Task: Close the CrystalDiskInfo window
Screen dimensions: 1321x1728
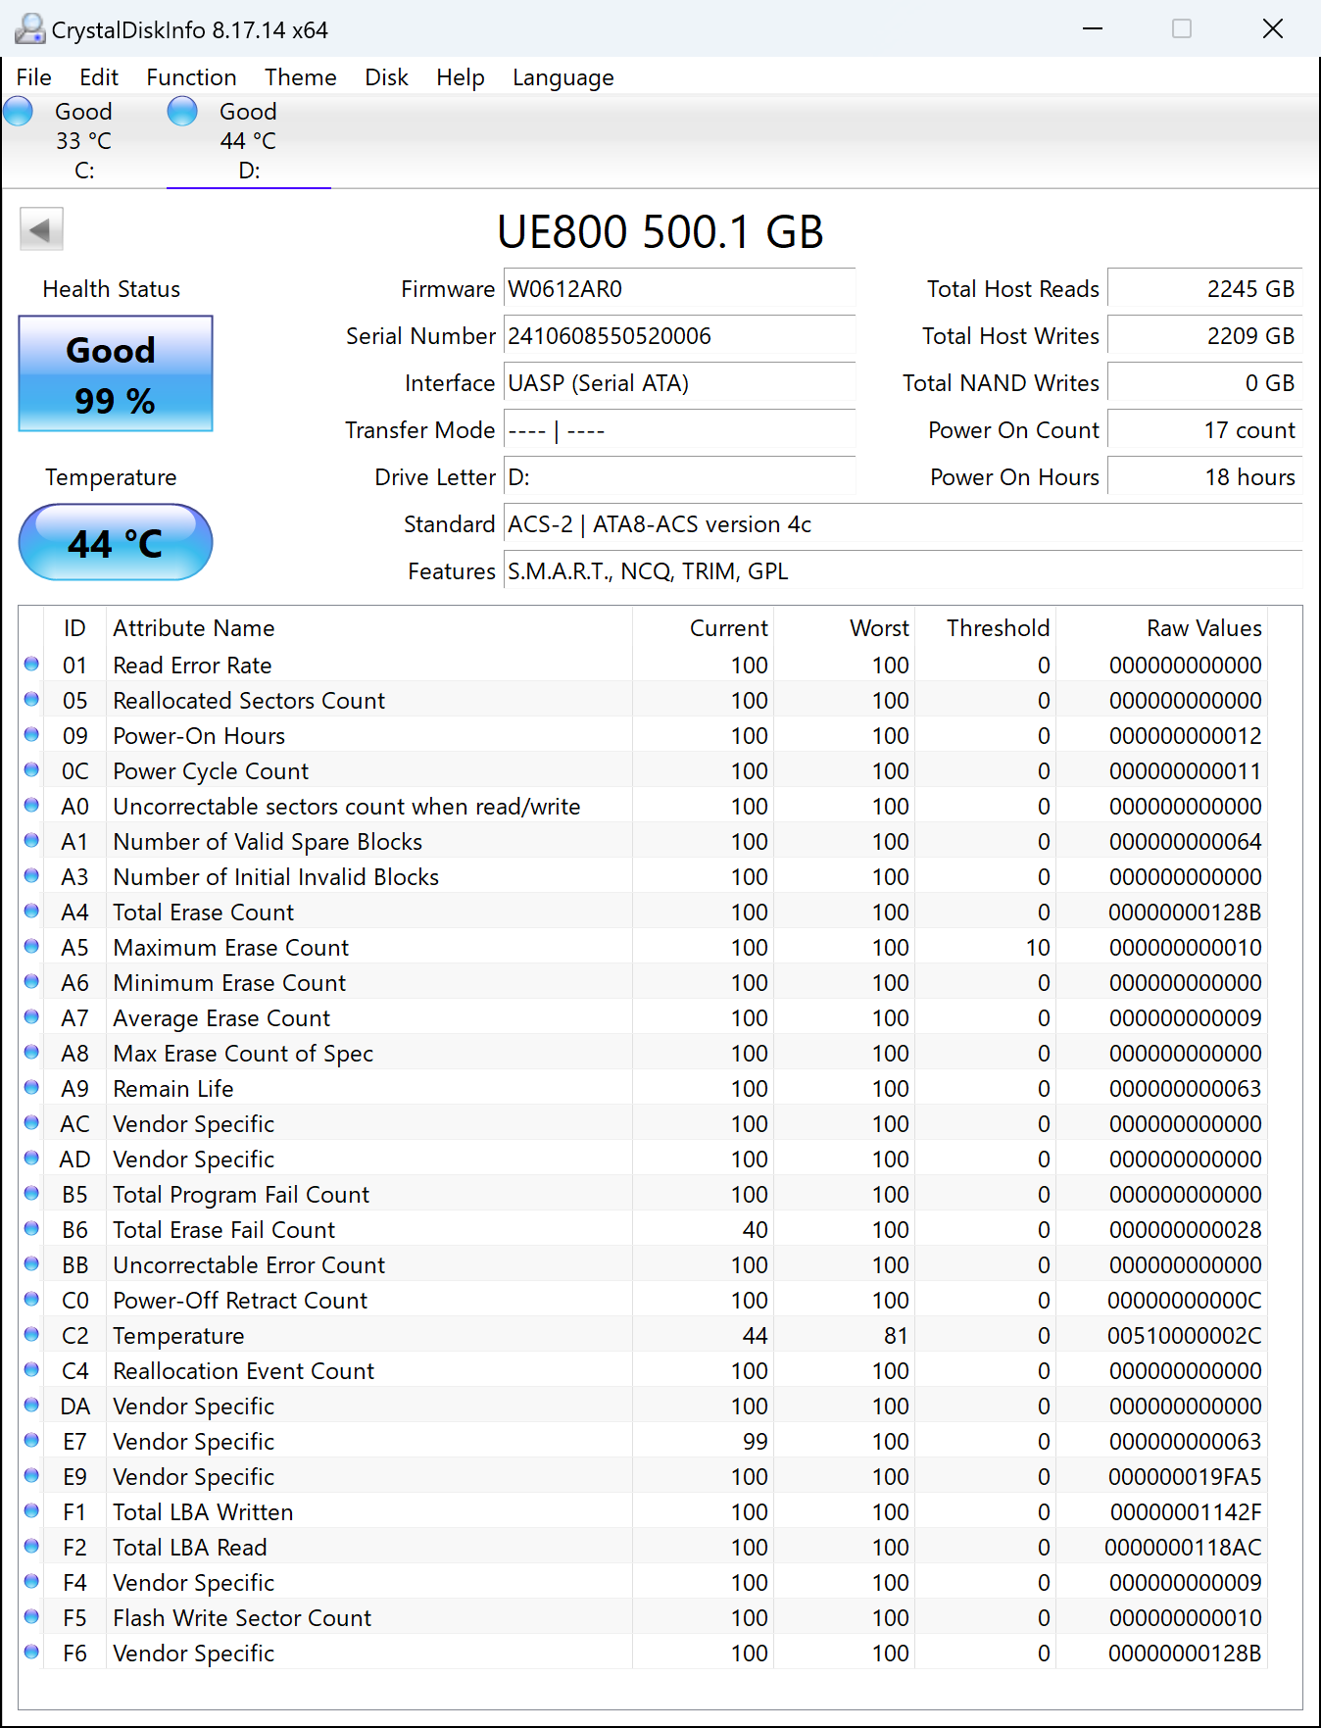Action: [x=1273, y=29]
